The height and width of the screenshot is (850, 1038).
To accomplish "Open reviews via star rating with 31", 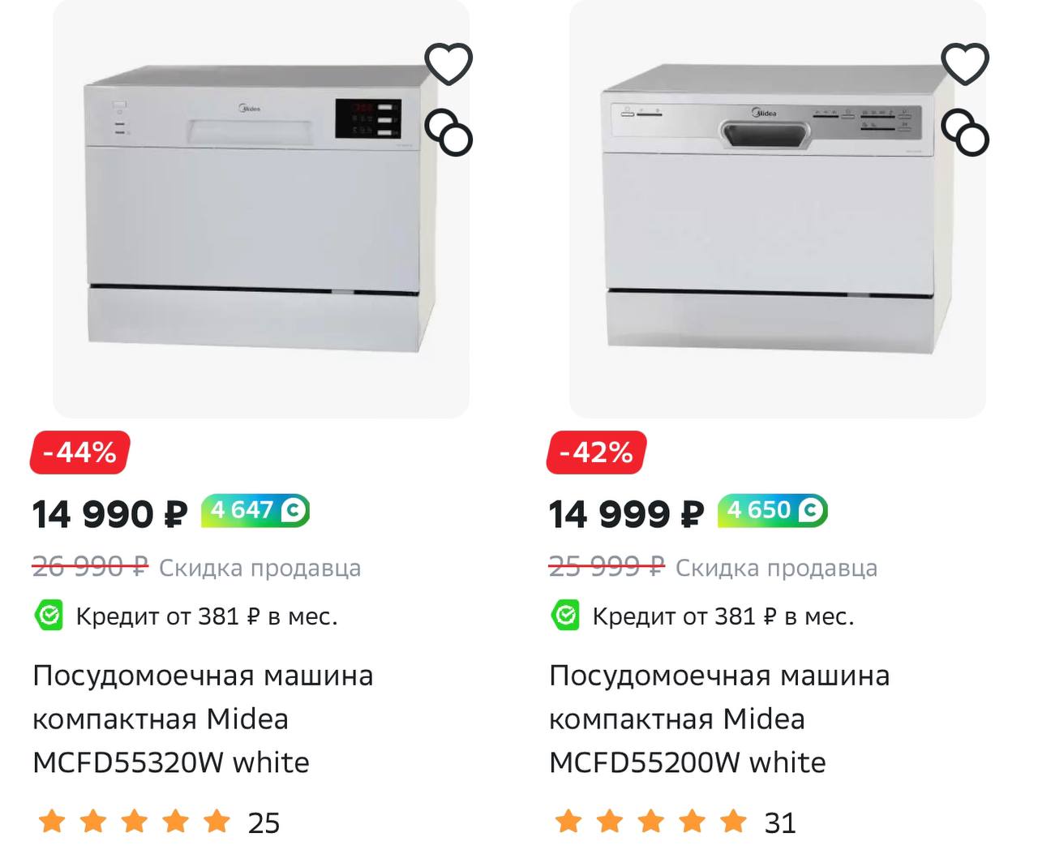I will click(651, 822).
